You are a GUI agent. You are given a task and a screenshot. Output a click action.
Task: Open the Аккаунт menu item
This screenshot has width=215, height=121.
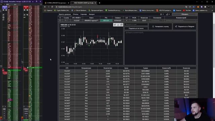click(92, 14)
